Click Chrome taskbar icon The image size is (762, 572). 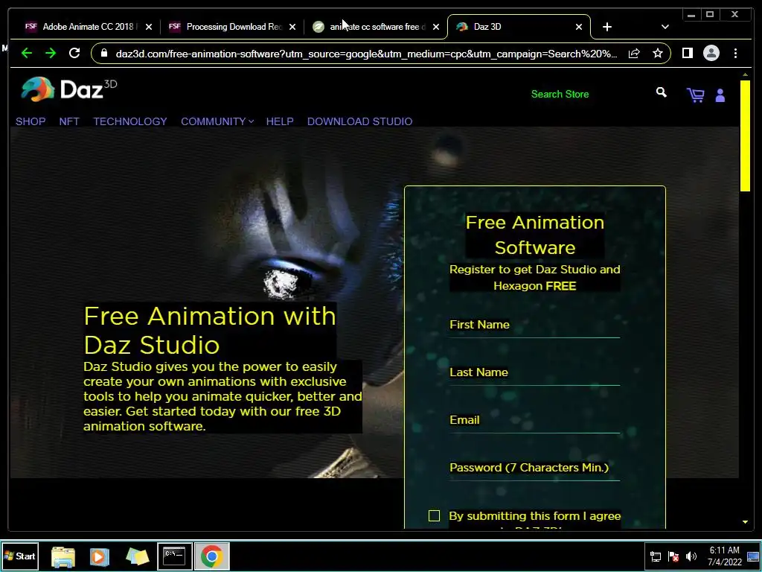(x=212, y=556)
